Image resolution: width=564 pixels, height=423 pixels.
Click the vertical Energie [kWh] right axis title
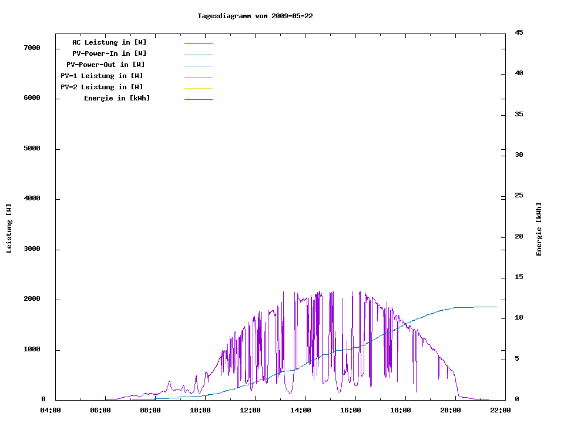[x=539, y=229]
